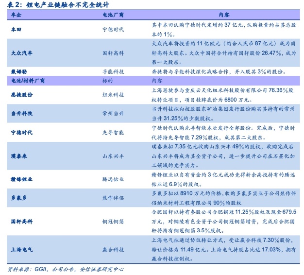Click the 上海电气 row label
304x275 pixels.
pyautogui.click(x=22, y=250)
